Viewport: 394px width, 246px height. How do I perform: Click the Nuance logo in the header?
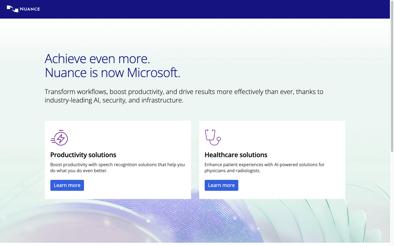[23, 9]
